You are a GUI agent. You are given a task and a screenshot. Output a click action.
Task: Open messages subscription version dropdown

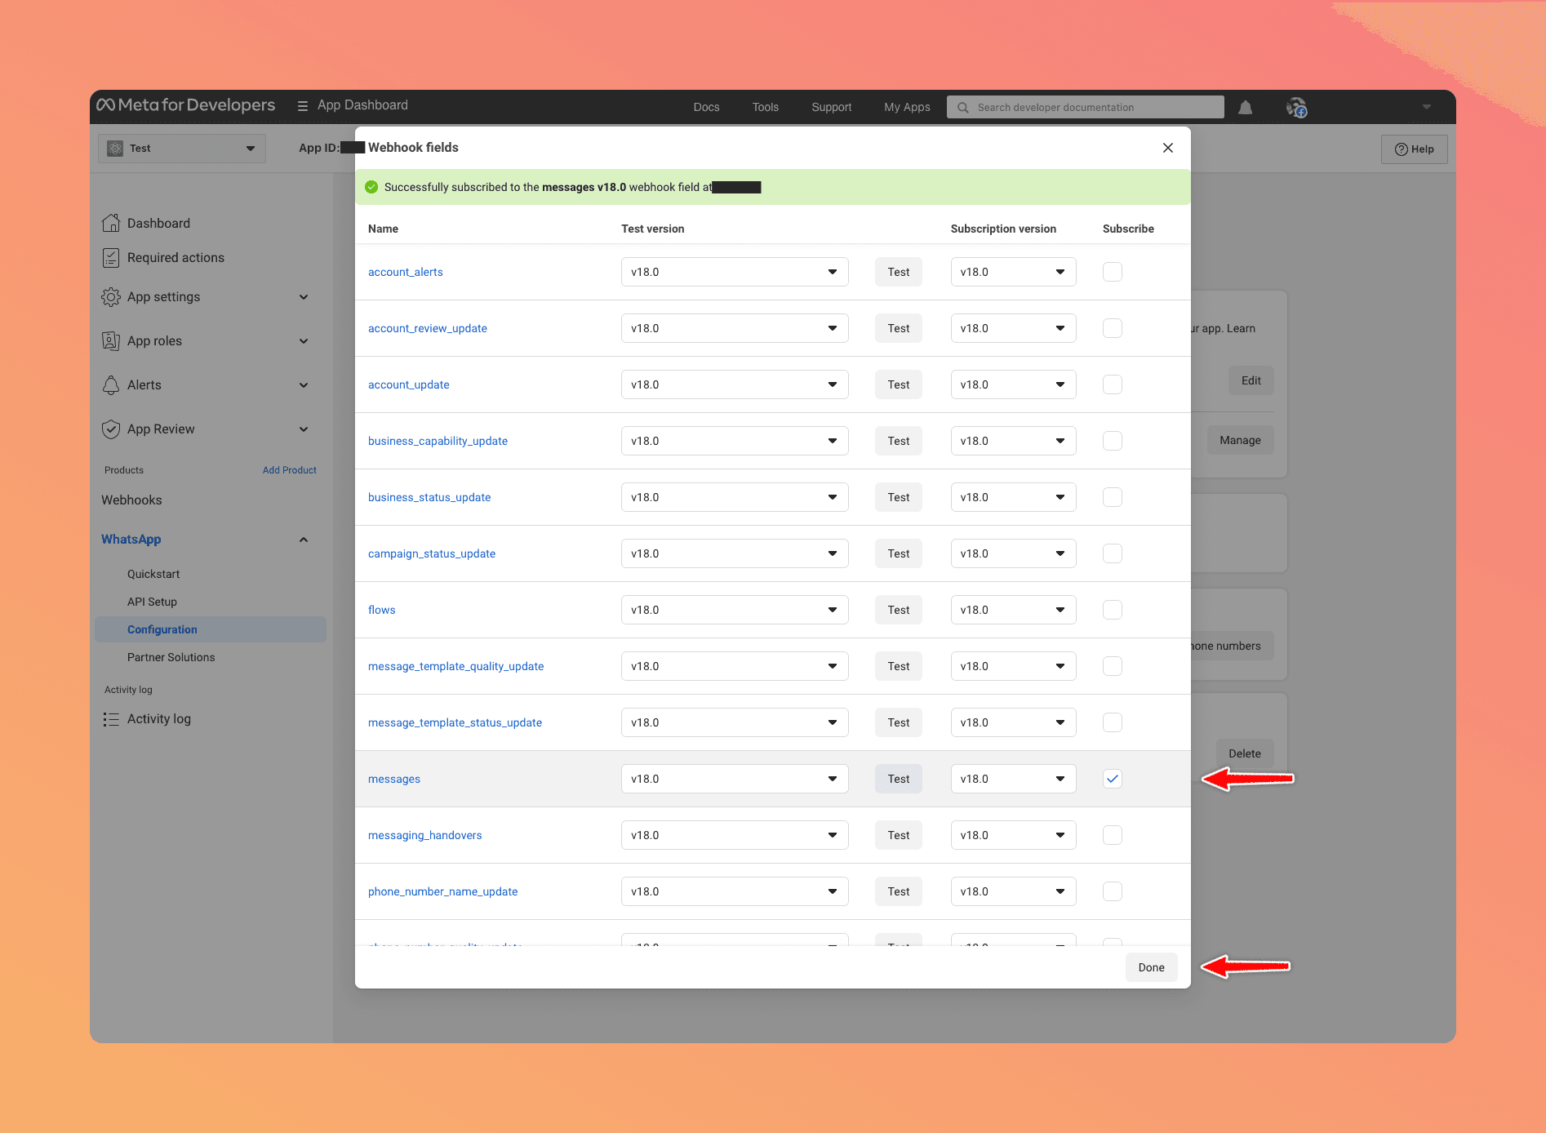click(1014, 779)
